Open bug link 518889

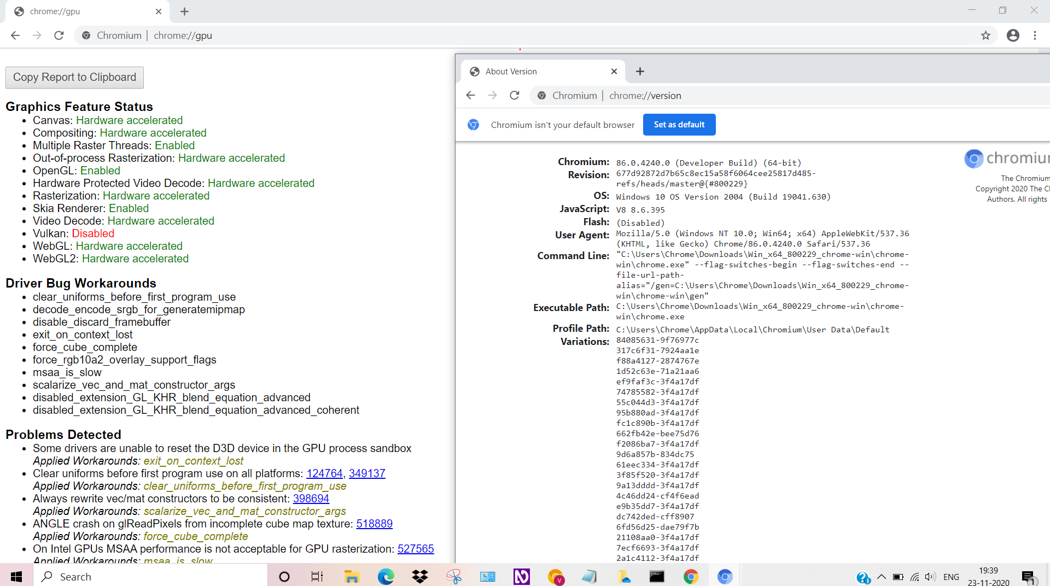pyautogui.click(x=375, y=524)
